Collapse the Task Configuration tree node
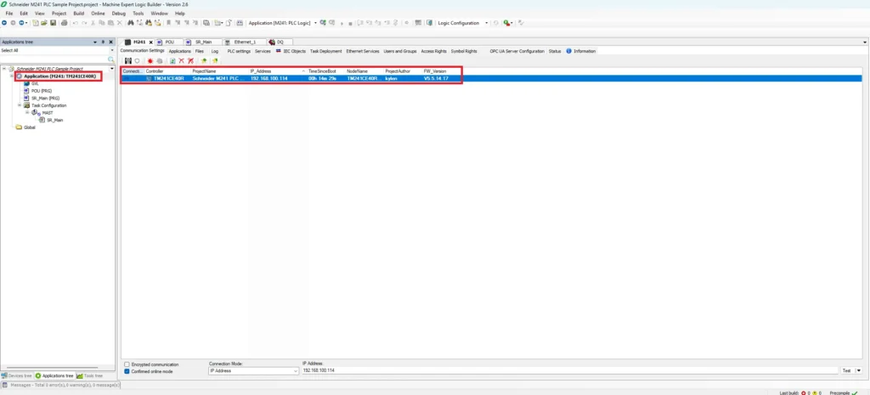Image resolution: width=870 pixels, height=395 pixels. tap(20, 104)
